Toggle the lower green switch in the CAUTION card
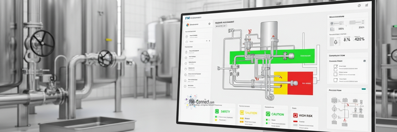The width and height of the screenshot is (397, 132). [x=267, y=123]
